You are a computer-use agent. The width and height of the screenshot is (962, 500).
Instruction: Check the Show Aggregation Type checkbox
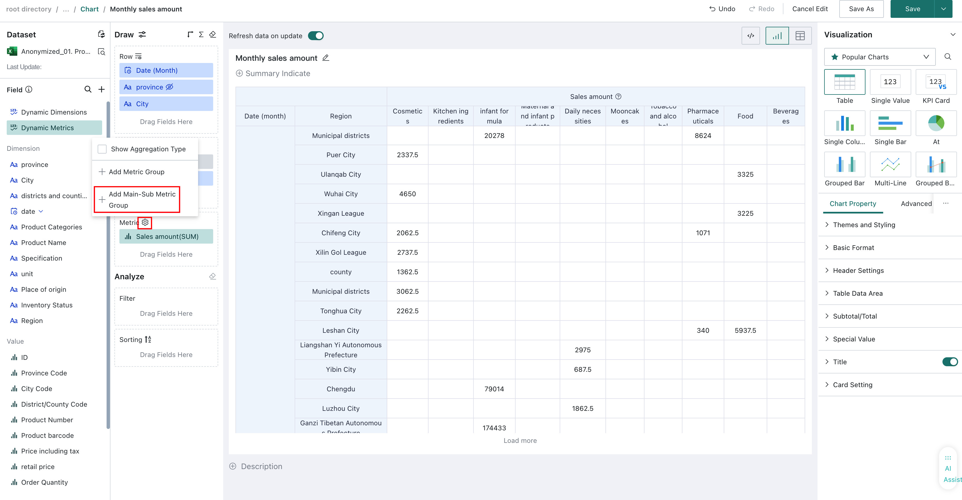click(102, 149)
